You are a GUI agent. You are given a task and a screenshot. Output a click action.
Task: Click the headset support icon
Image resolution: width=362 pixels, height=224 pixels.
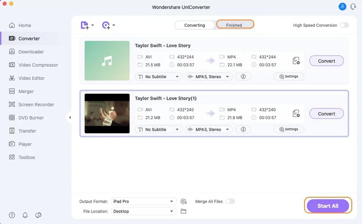tap(353, 7)
